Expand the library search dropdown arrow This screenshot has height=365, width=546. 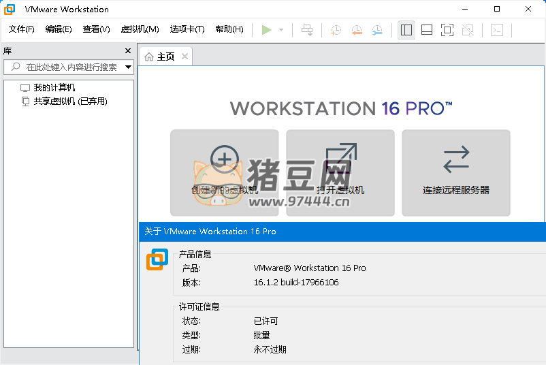coord(128,67)
